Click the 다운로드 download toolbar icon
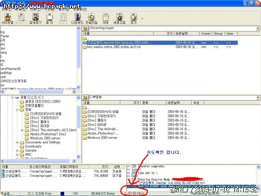The width and height of the screenshot is (261, 196). point(77,18)
